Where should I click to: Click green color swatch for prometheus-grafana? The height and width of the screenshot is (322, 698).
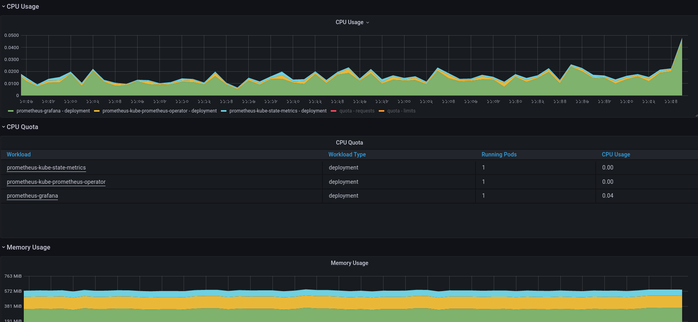11,111
